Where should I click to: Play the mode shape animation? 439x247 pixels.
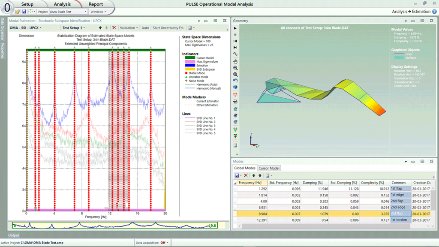[235, 28]
